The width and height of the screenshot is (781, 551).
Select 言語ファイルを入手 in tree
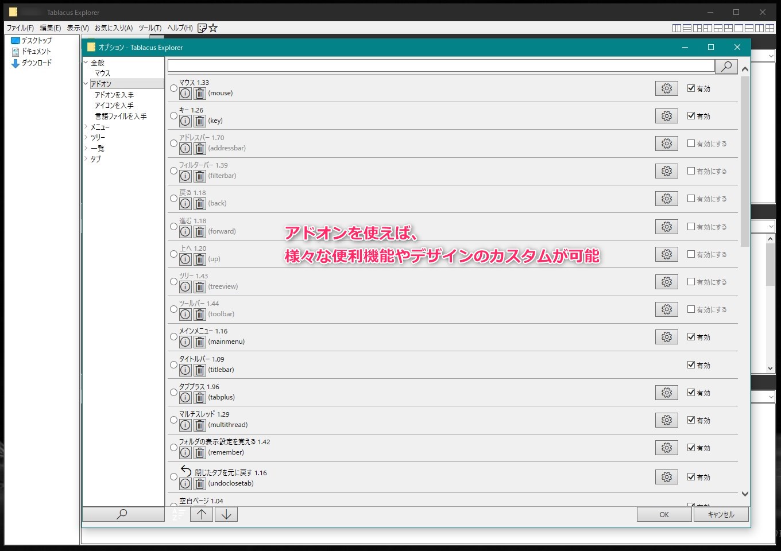pos(121,116)
